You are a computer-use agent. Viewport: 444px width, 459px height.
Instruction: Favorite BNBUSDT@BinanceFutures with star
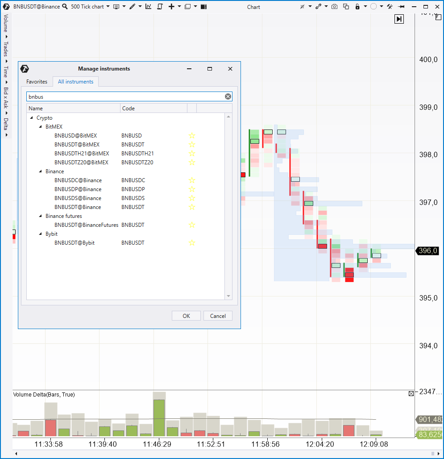pyautogui.click(x=191, y=225)
